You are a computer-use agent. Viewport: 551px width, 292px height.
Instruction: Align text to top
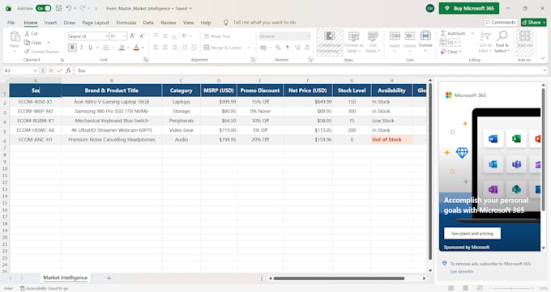(x=156, y=36)
